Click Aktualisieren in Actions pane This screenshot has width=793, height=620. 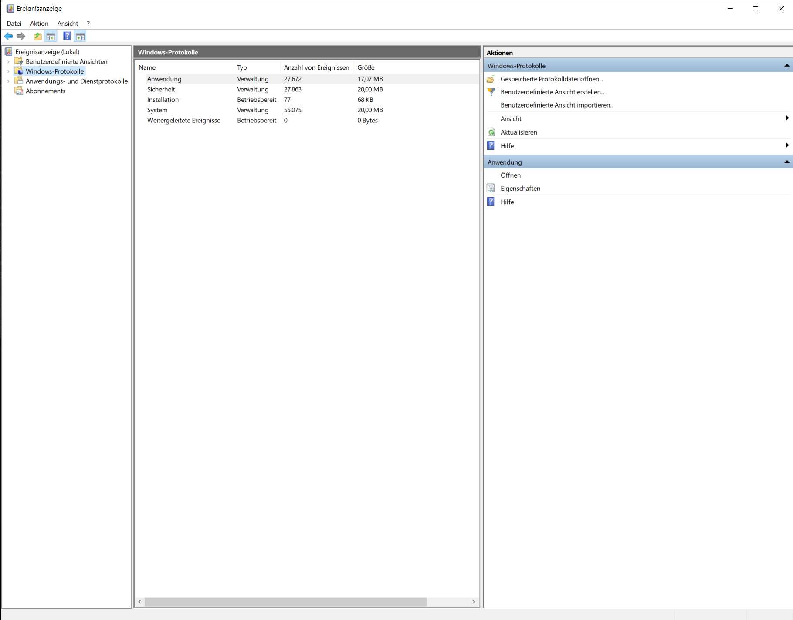click(x=518, y=132)
